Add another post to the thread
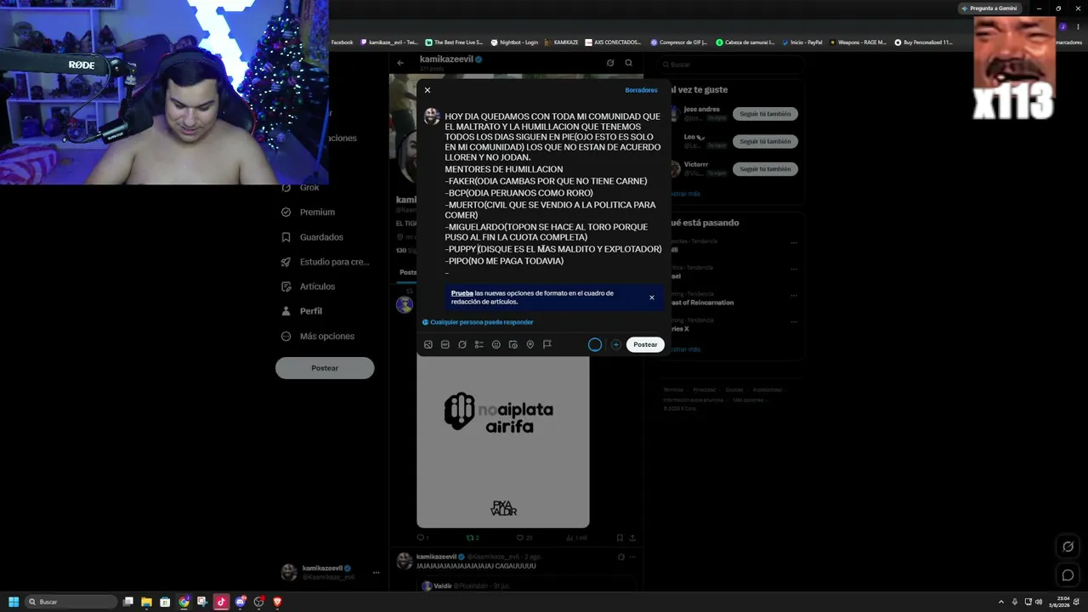This screenshot has height=612, width=1088. coord(616,344)
